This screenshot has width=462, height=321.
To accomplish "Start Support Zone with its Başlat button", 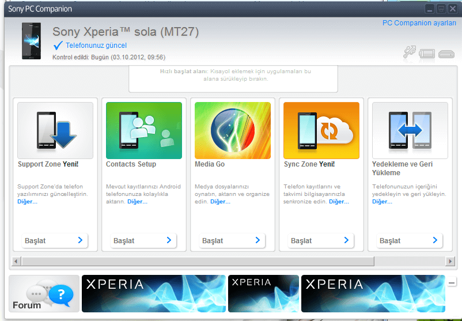I will (x=55, y=240).
